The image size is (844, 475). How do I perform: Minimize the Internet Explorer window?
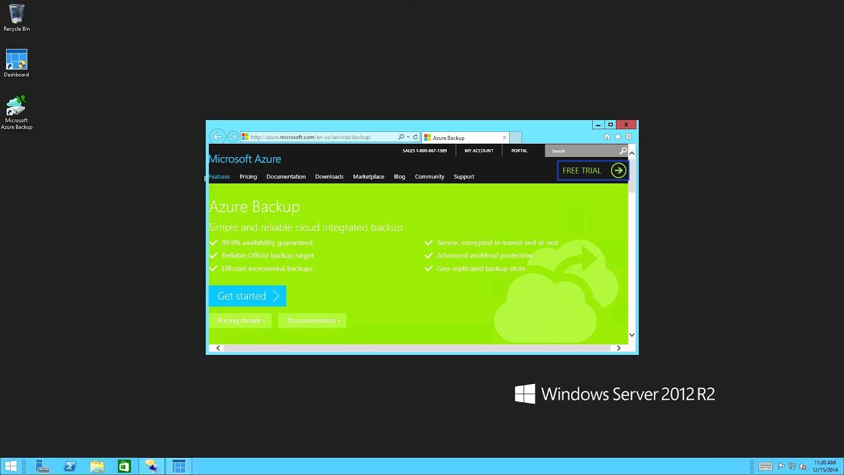point(598,125)
